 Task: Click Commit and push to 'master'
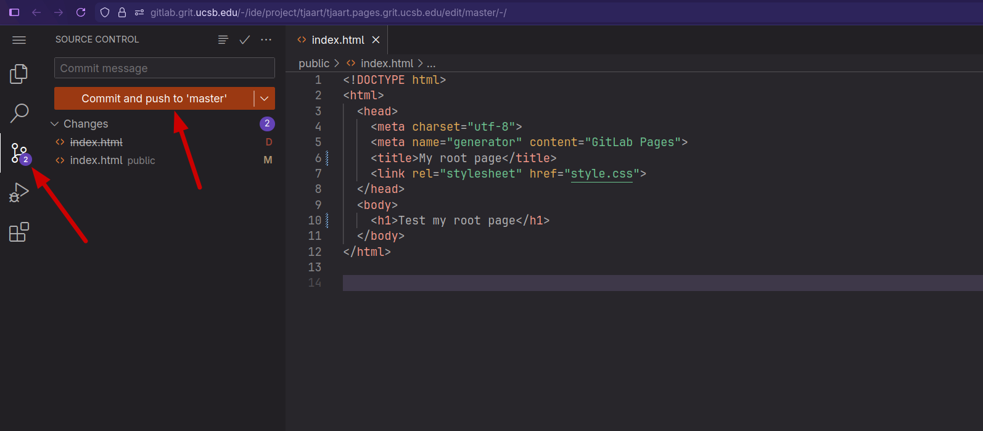pos(154,99)
